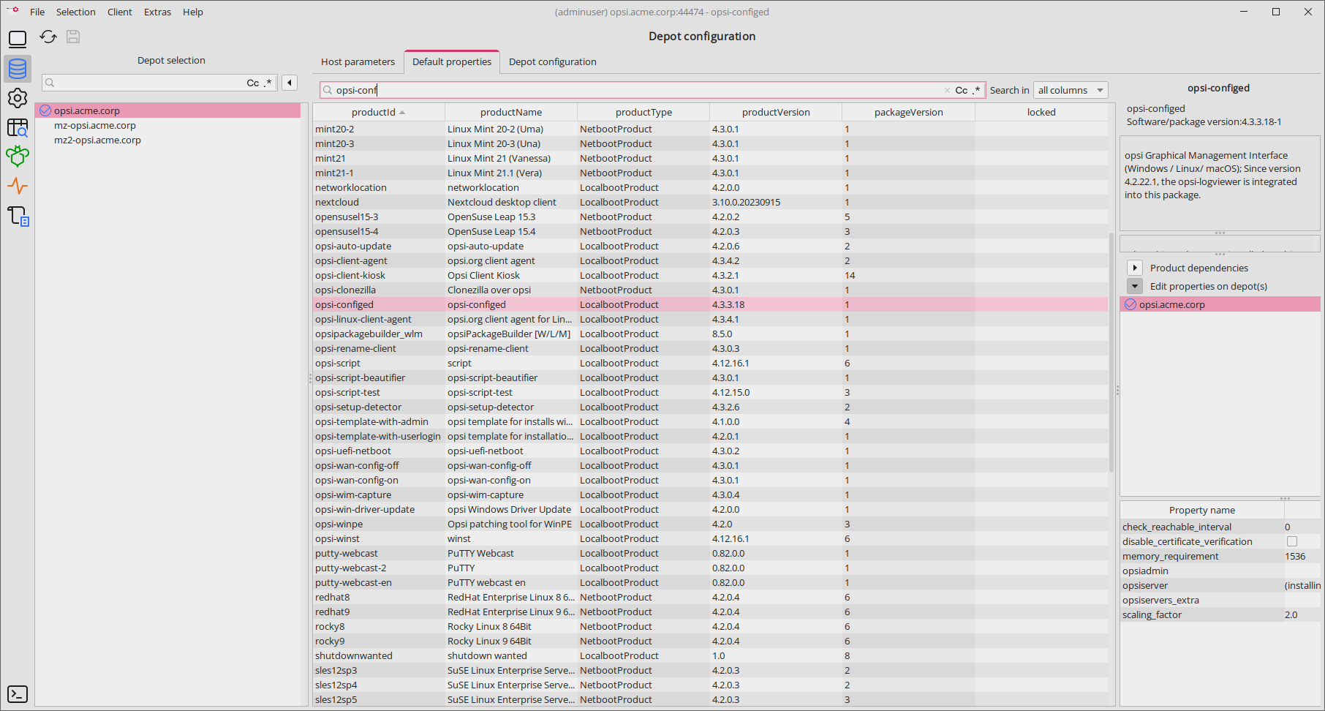Open the 'all columns' search dropdown

pyautogui.click(x=1071, y=90)
